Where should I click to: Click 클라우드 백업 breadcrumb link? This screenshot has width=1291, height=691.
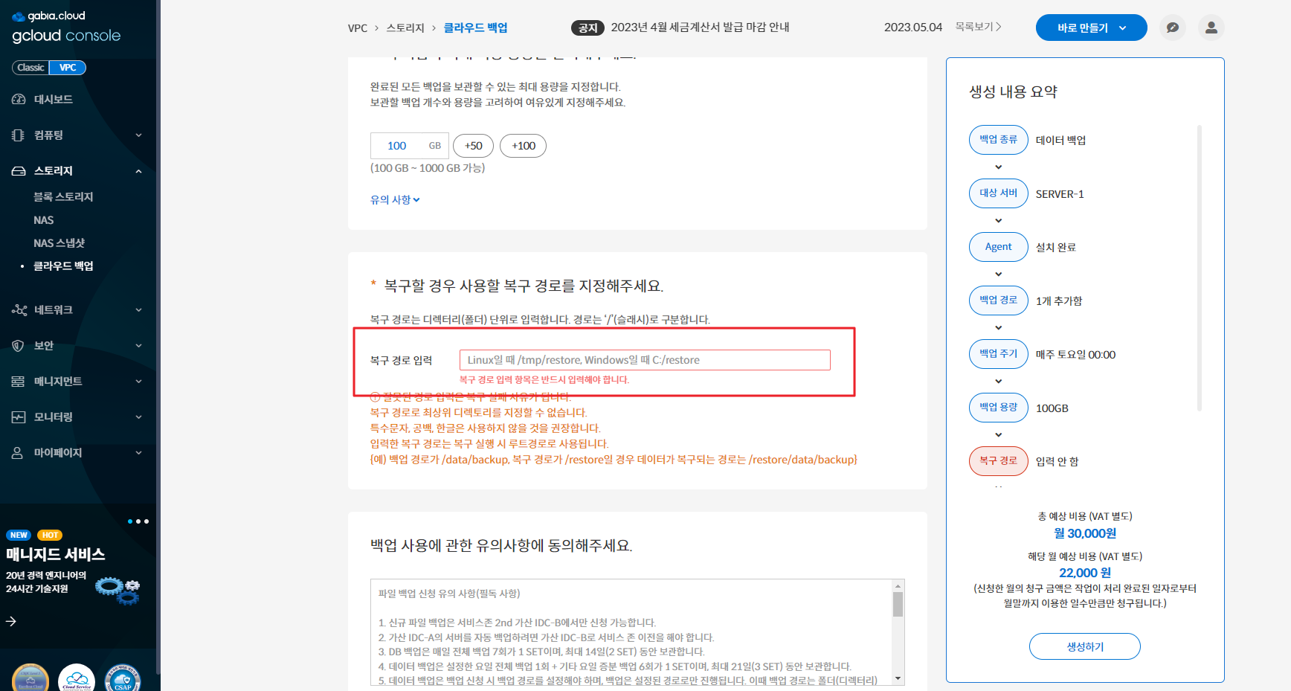click(x=476, y=28)
